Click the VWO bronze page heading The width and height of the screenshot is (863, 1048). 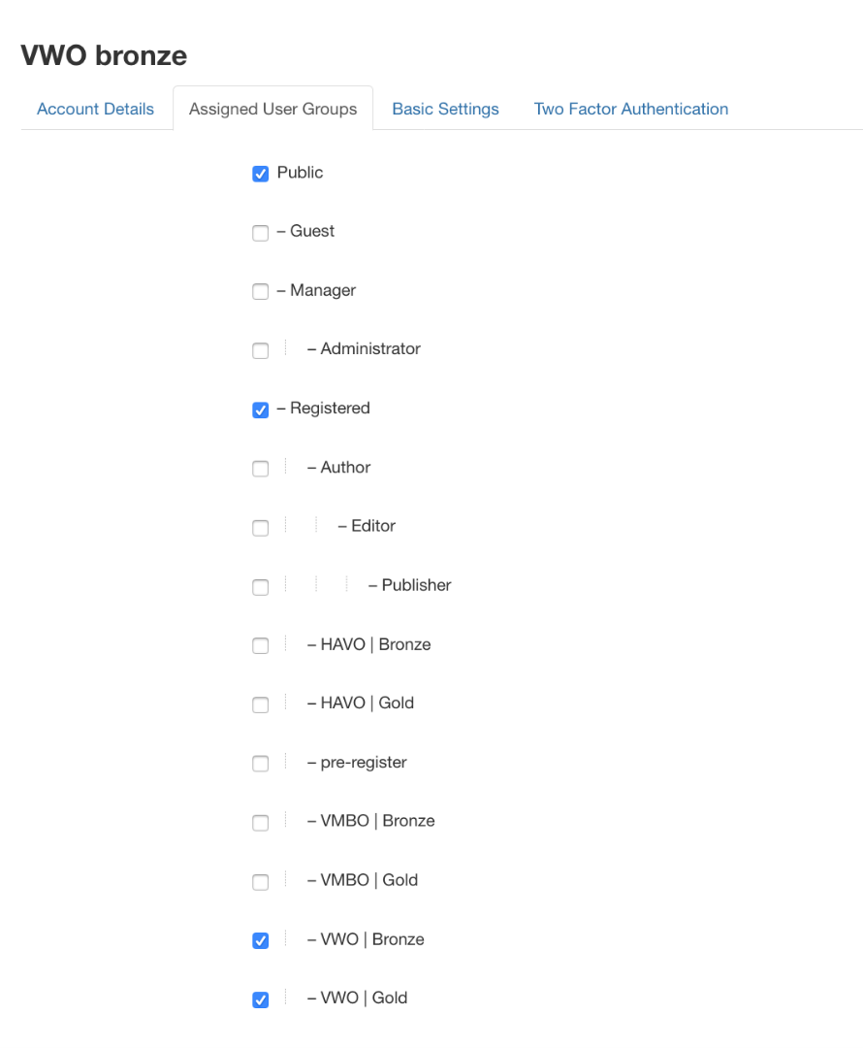(104, 56)
